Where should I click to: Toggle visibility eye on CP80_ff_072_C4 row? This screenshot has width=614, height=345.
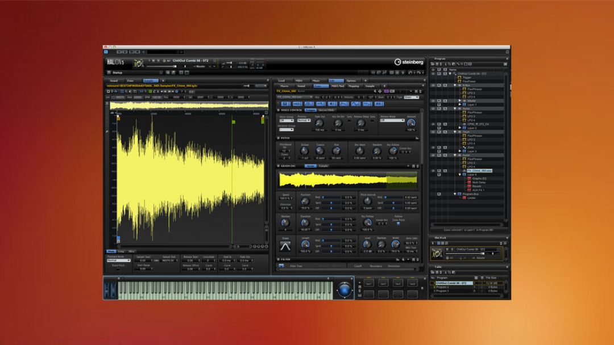tap(433, 124)
